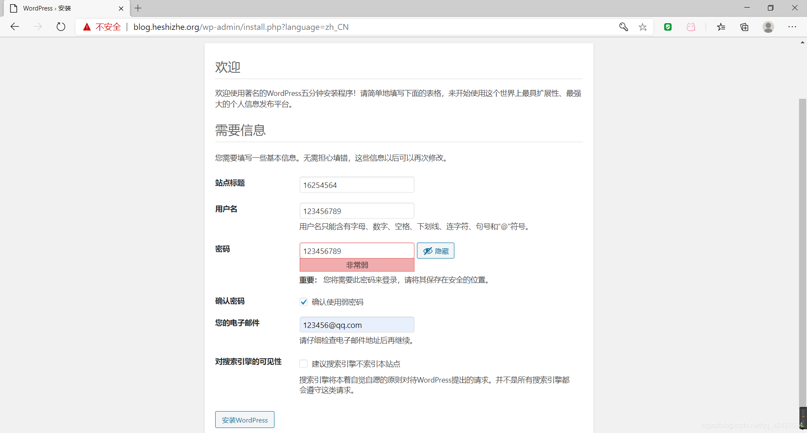Click the 安装WordPress button
Viewport: 807px width, 433px height.
(x=245, y=420)
